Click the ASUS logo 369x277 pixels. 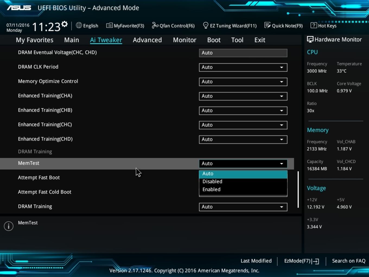(x=19, y=8)
